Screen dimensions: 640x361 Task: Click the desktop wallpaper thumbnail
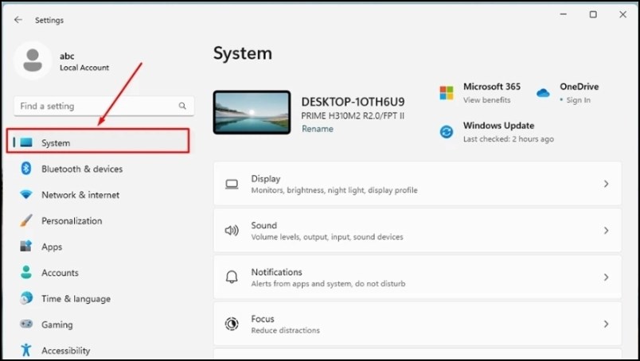(x=252, y=113)
